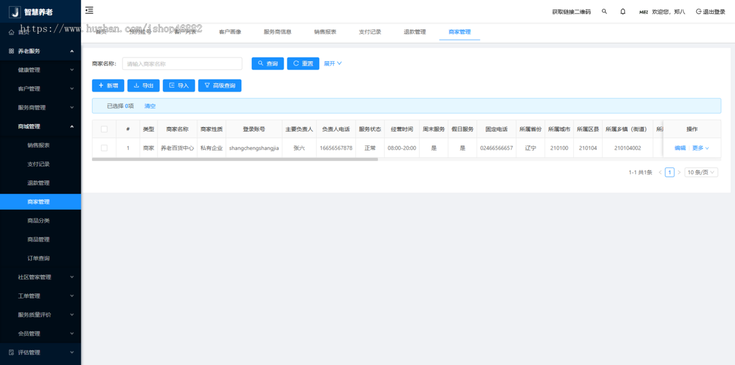Click 获取链接二维码 in the header
The width and height of the screenshot is (735, 365).
click(571, 12)
